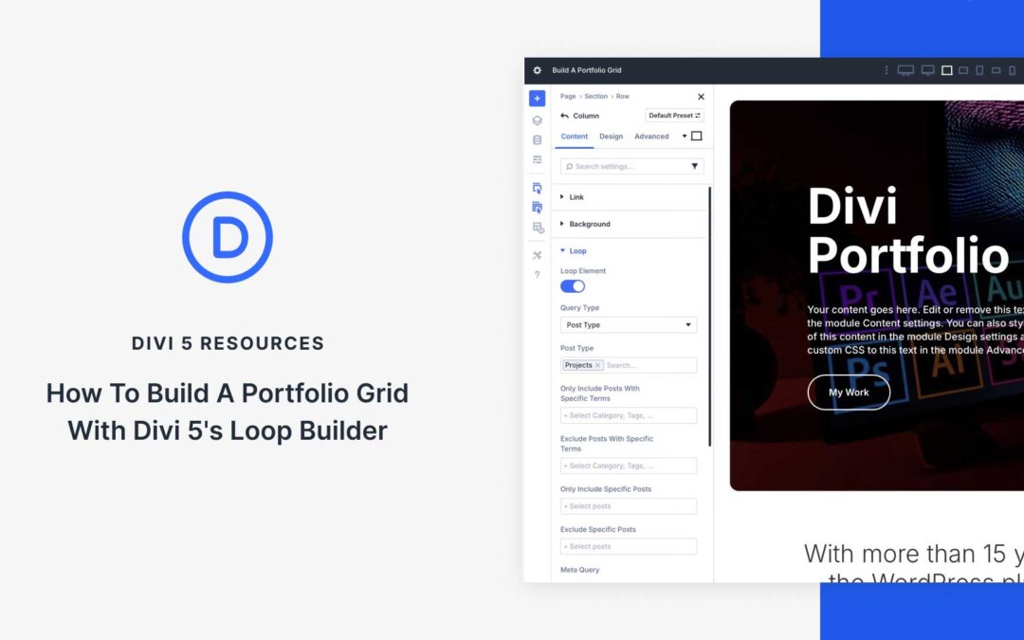Click the help question mark icon
1024x640 pixels.
coord(537,275)
